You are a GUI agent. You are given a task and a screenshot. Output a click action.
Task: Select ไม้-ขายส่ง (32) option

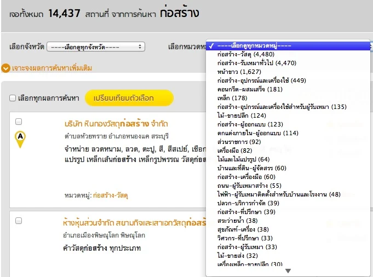point(288,256)
